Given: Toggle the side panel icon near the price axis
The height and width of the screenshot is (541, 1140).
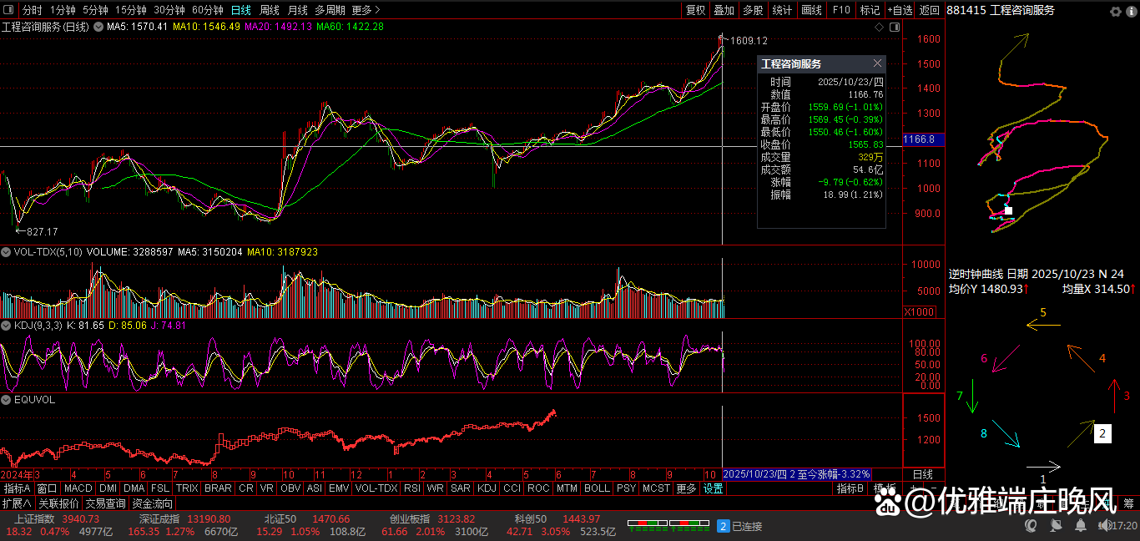Looking at the screenshot, I should tap(895, 28).
